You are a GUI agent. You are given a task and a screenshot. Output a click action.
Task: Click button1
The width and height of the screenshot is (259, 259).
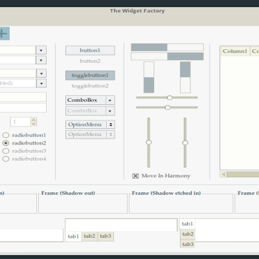coord(90,51)
